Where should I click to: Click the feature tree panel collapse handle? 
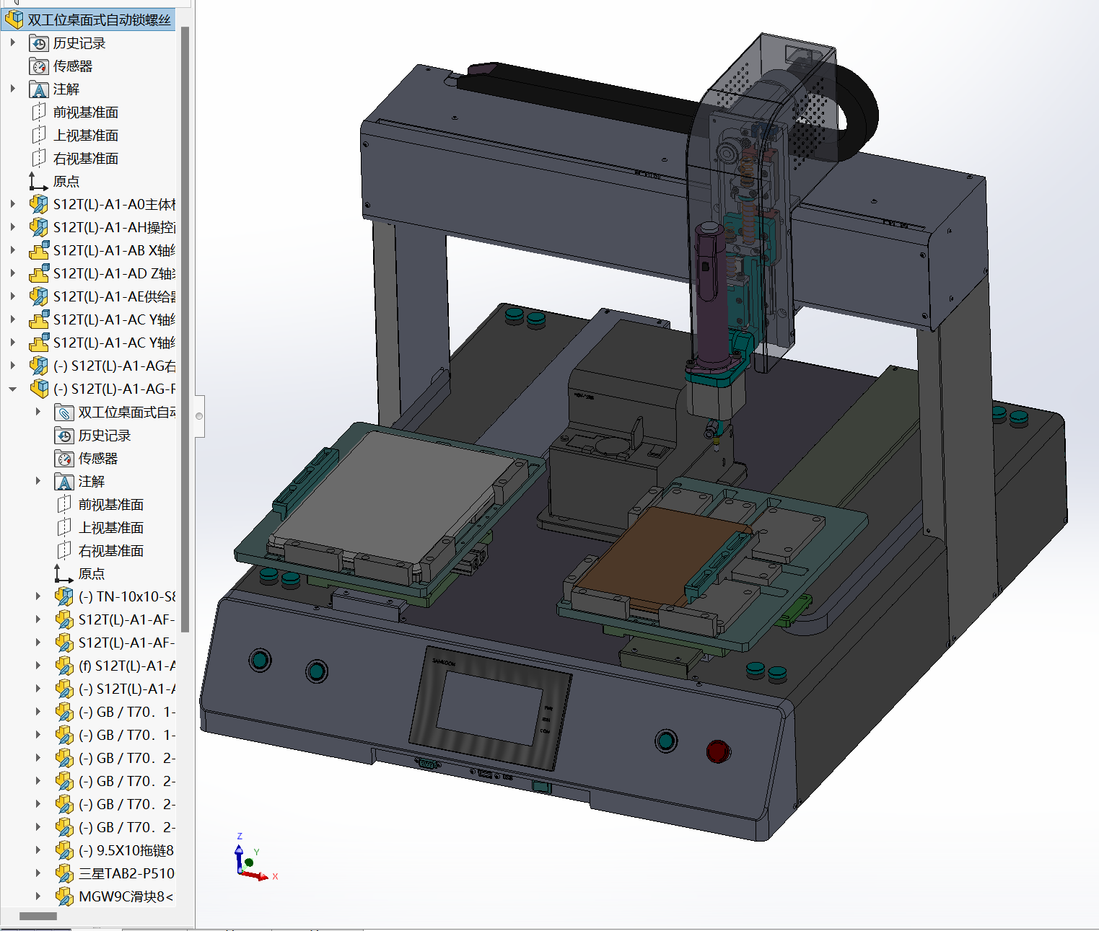tap(199, 416)
